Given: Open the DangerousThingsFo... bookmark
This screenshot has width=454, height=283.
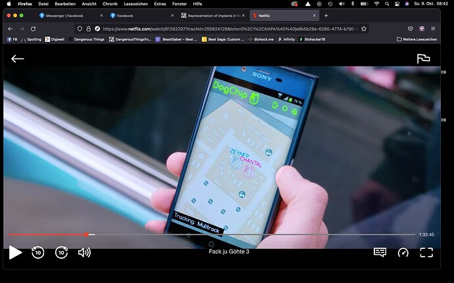Looking at the screenshot, I should tap(130, 39).
